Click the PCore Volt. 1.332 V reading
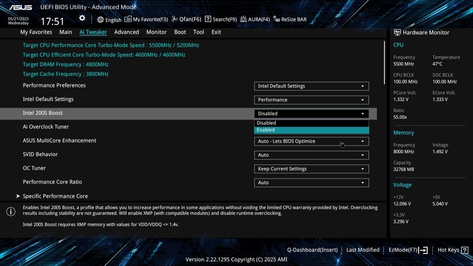The image size is (473, 266). (401, 99)
